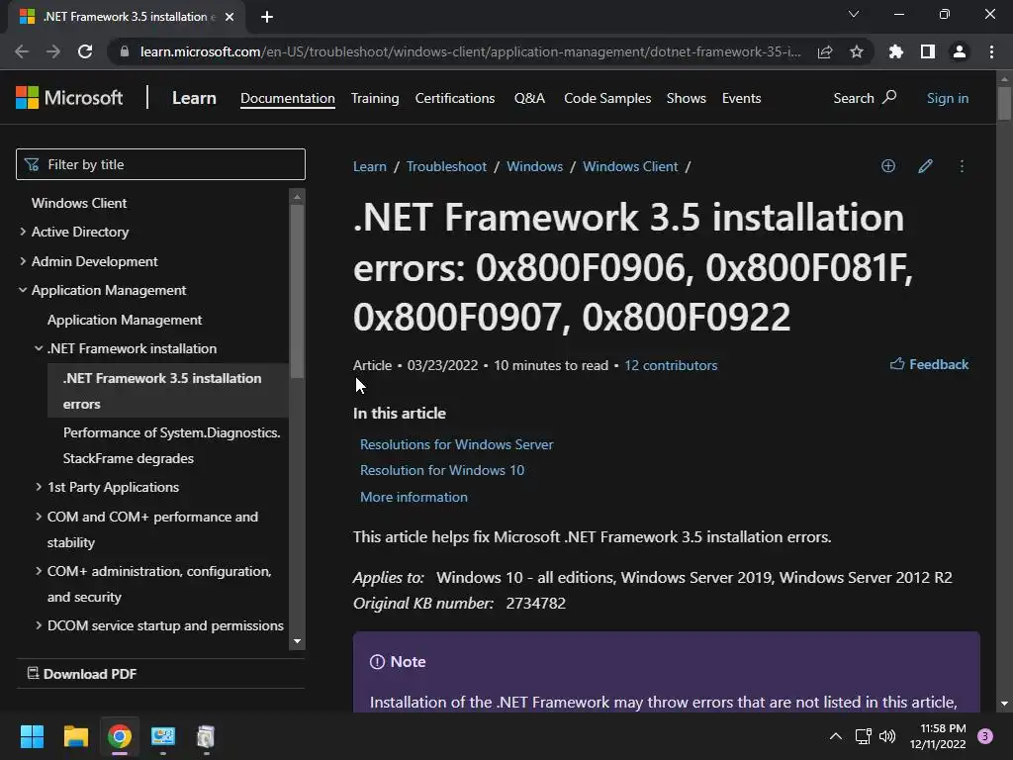Open File Explorer from the taskbar
The height and width of the screenshot is (760, 1013).
coord(75,736)
